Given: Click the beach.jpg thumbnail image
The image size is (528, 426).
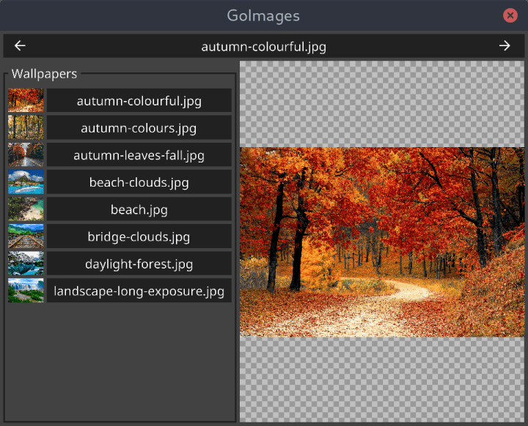Looking at the screenshot, I should [x=26, y=209].
